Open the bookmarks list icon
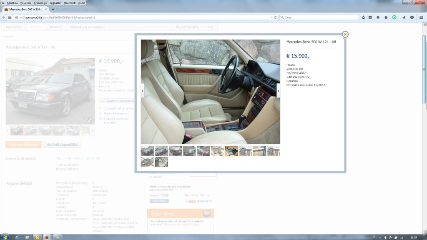427x240 pixels. 370,17
